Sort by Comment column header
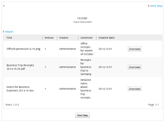Screen dimensions: 165x122 87,38
